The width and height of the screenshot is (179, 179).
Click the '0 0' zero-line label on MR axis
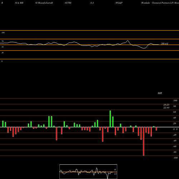click(175, 129)
